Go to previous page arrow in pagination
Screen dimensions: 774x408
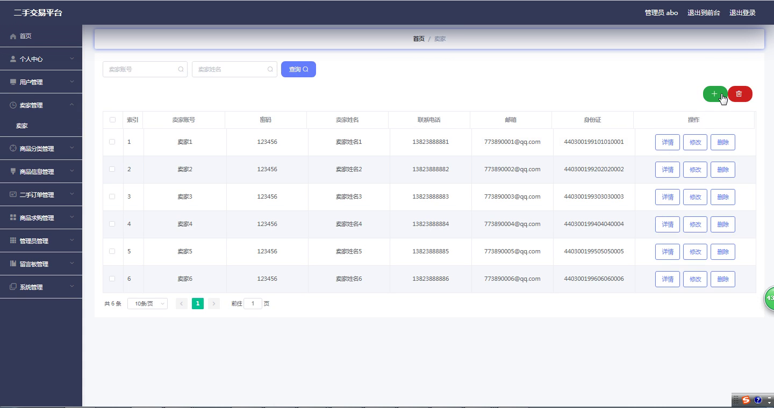[182, 304]
